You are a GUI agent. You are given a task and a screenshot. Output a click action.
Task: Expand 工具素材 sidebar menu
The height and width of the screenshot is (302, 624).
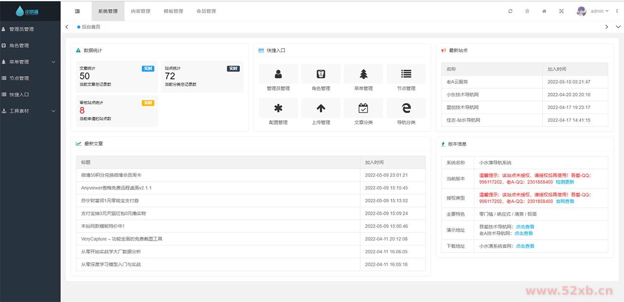30,111
